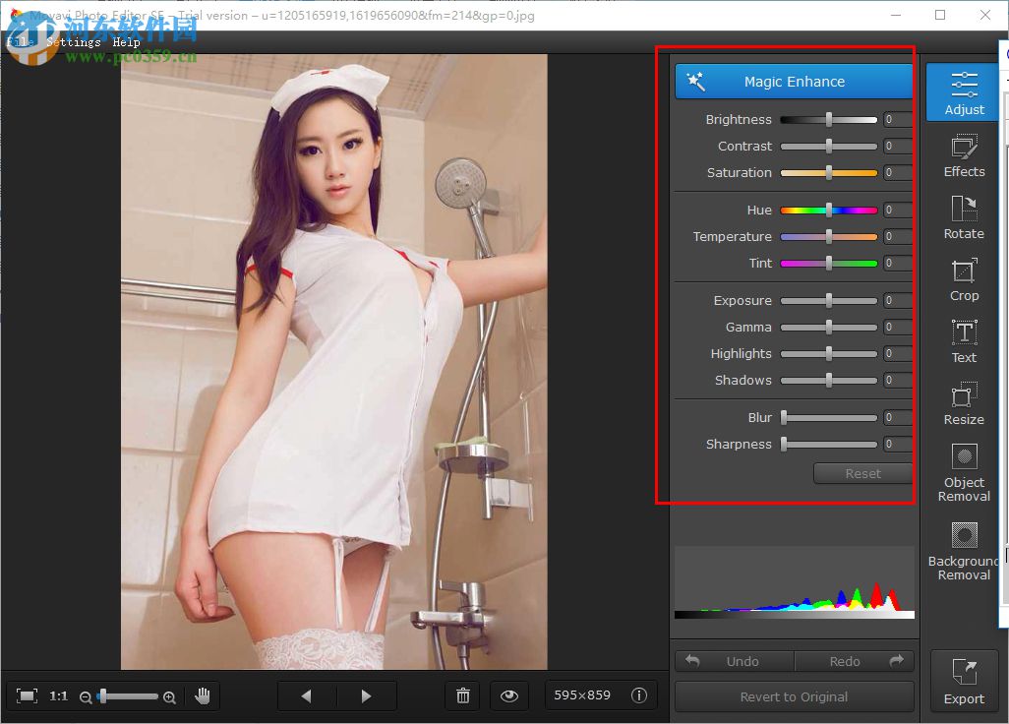Viewport: 1009px width, 724px height.
Task: Select the Crop tool
Action: click(963, 280)
